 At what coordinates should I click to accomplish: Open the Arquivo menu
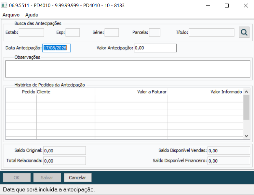[x=11, y=15]
